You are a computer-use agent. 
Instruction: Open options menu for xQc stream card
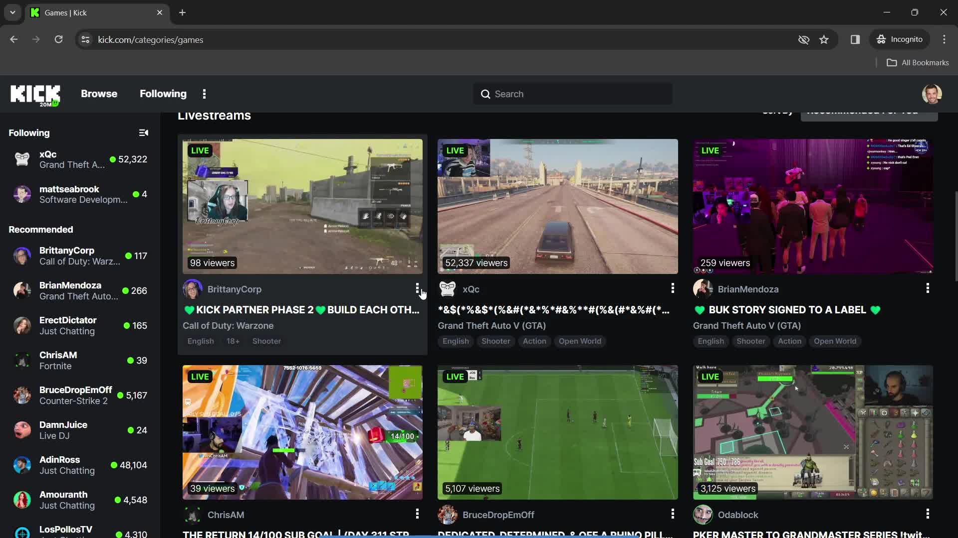(x=673, y=288)
